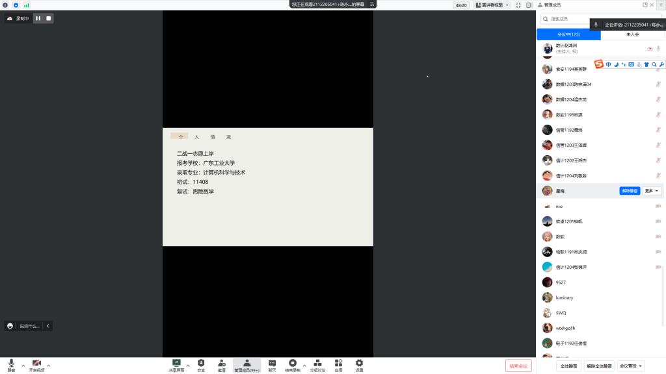The height and width of the screenshot is (374, 666).
Task: Open the Invite (邀请) icon
Action: 222,364
